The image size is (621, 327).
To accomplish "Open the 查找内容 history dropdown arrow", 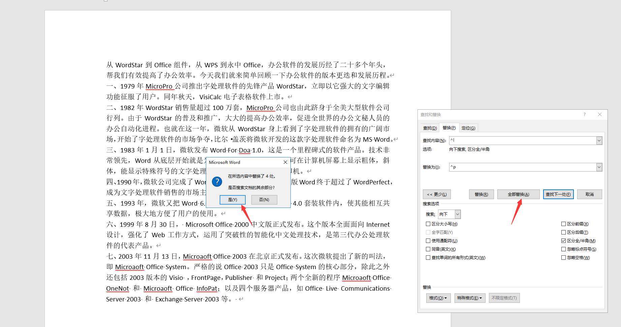I will click(599, 140).
